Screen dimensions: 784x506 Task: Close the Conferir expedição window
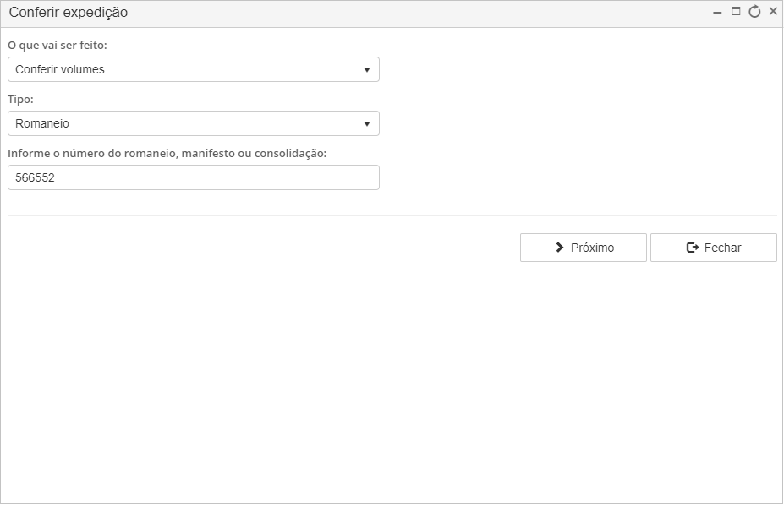coord(773,11)
